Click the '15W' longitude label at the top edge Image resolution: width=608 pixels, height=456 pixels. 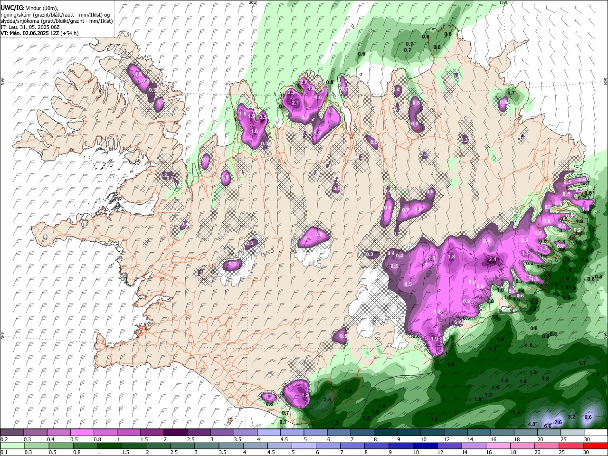pos(503,2)
